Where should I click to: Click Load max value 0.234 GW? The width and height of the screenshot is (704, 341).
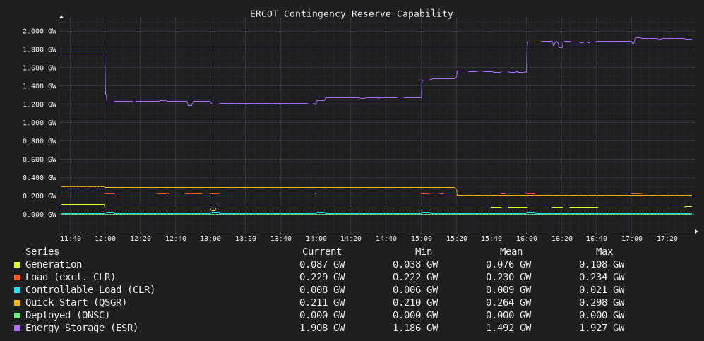602,277
